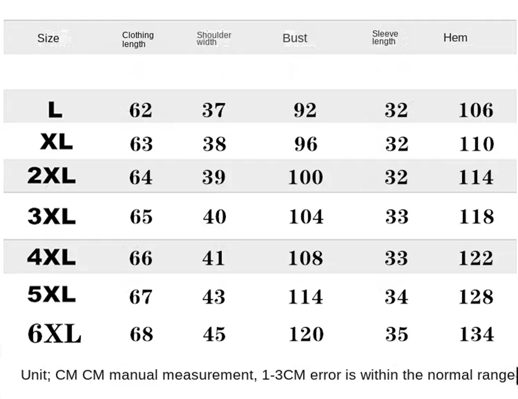Click shoulder width 40 in the 3XL row

pos(214,217)
